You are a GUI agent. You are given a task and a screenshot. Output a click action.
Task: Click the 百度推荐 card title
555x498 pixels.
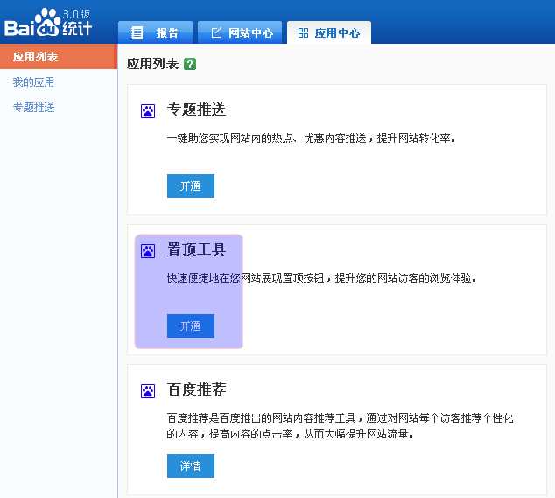tap(196, 389)
